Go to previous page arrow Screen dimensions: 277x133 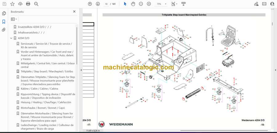pos(90,4)
